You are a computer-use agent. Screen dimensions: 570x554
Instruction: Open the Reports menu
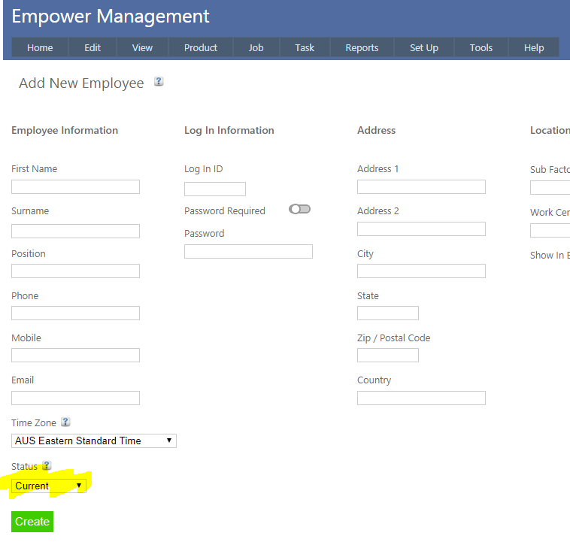point(362,47)
